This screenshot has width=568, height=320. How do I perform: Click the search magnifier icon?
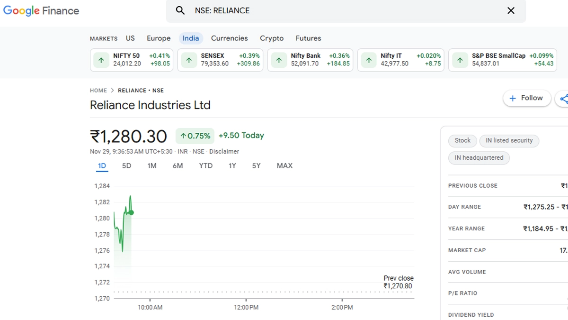pyautogui.click(x=180, y=10)
